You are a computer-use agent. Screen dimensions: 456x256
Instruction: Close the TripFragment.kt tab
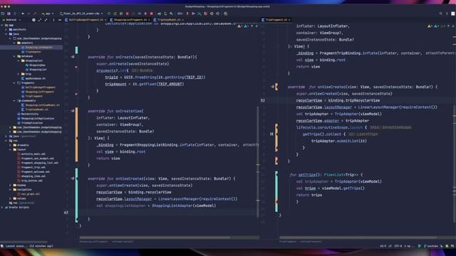pyautogui.click(x=289, y=20)
